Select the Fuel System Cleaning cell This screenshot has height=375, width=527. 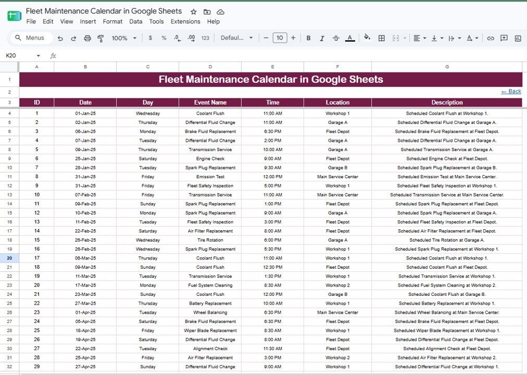[210, 285]
